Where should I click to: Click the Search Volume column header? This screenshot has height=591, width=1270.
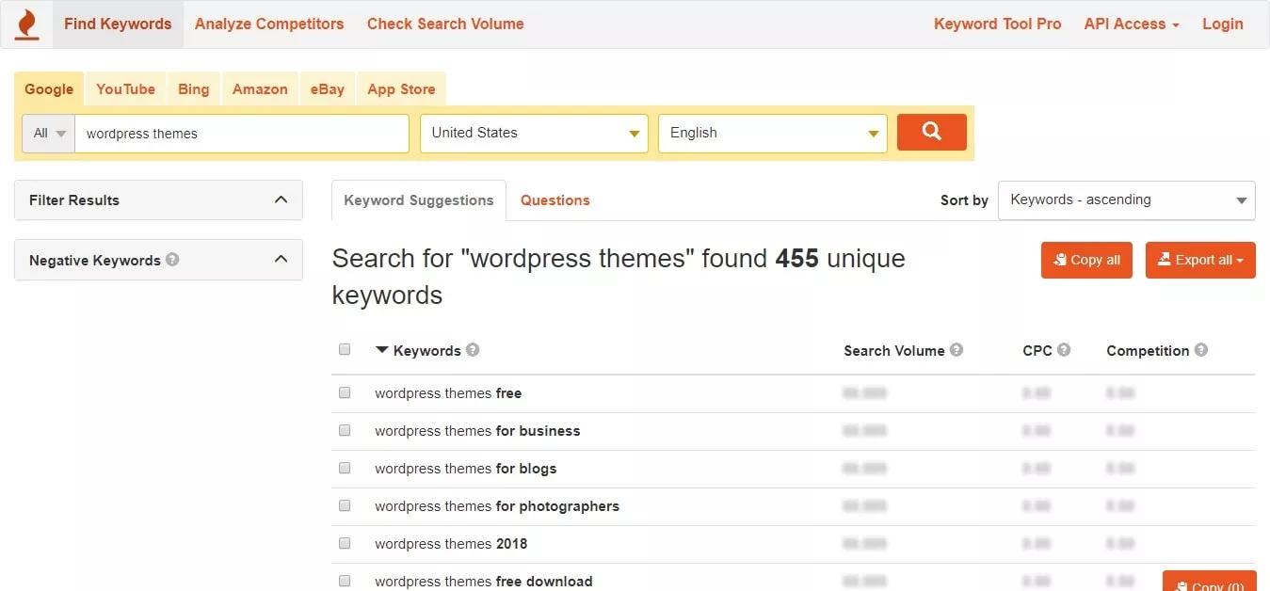(893, 350)
